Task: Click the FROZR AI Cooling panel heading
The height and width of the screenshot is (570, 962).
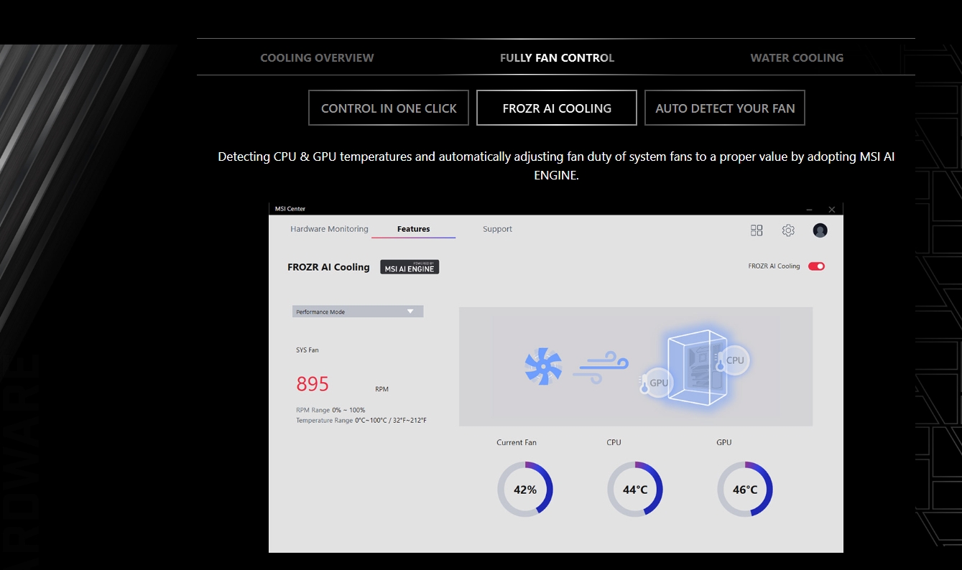Action: click(x=328, y=267)
